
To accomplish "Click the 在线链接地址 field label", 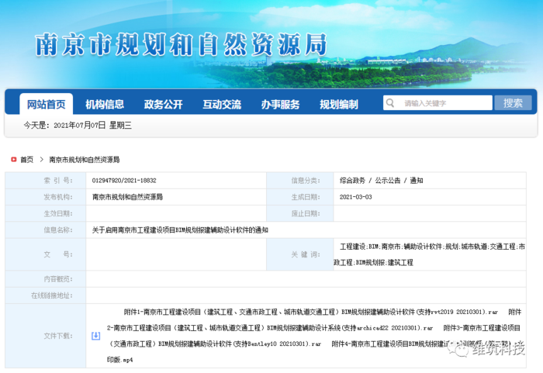I will 52,295.
